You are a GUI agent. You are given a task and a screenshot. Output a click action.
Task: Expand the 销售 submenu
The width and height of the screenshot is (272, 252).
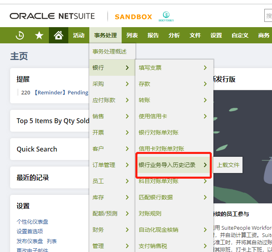(112, 116)
